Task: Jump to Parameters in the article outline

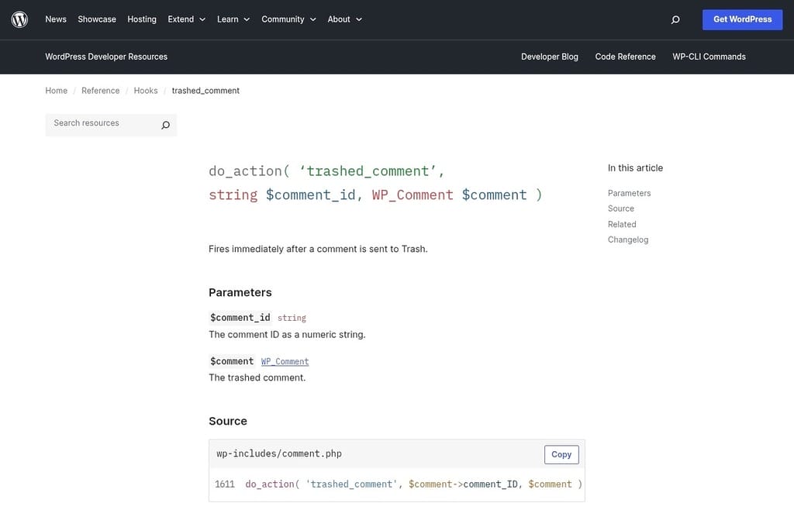Action: [x=629, y=192]
